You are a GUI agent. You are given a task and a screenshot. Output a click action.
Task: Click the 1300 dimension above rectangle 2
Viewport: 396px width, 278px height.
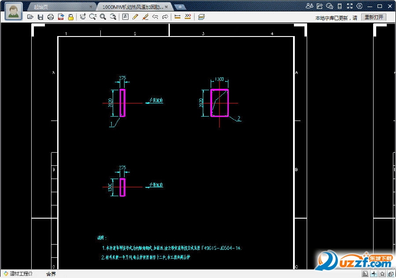pyautogui.click(x=219, y=79)
